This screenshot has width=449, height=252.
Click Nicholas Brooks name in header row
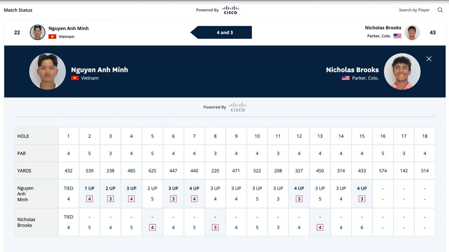pos(383,28)
